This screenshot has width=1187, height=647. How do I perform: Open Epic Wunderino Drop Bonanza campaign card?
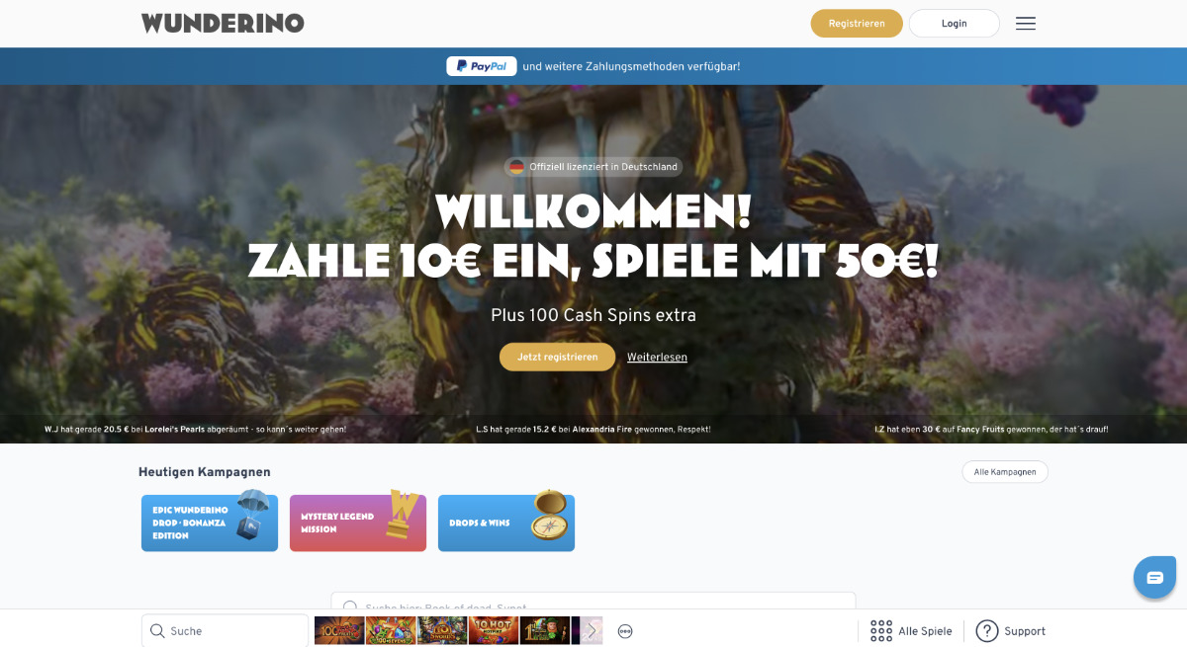[x=210, y=523]
